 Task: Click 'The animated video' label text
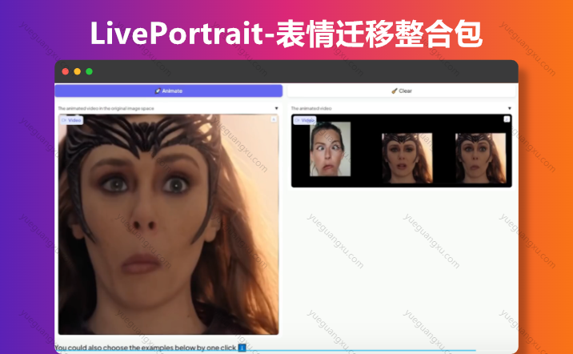311,108
